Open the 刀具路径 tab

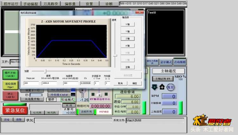click(x=50, y=4)
